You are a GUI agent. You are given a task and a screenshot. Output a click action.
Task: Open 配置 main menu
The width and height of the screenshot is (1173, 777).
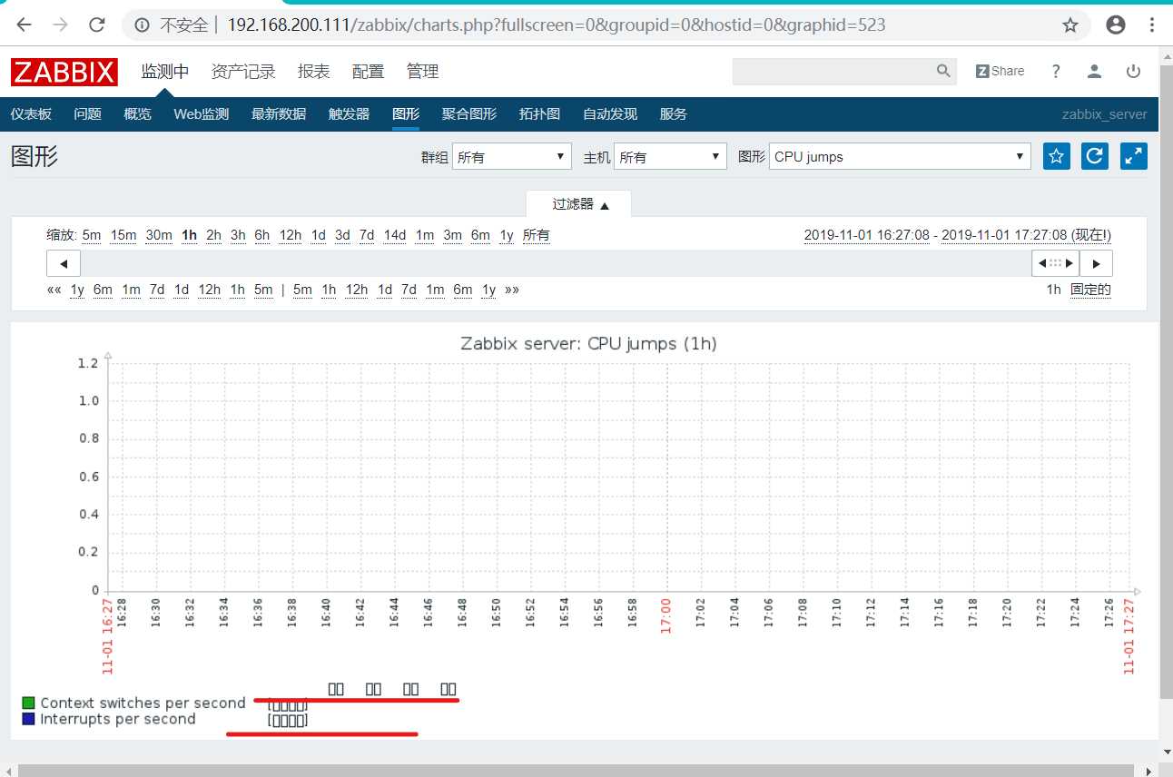(x=368, y=72)
